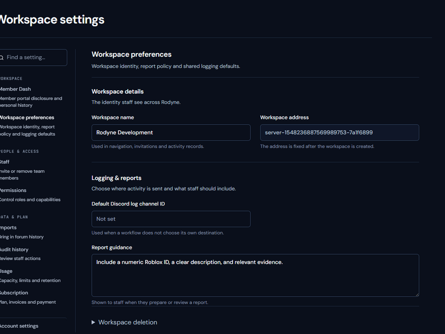Viewport: 445px width, 334px height.
Task: Click 'Plan, invoices and payment' description
Action: coord(28,302)
